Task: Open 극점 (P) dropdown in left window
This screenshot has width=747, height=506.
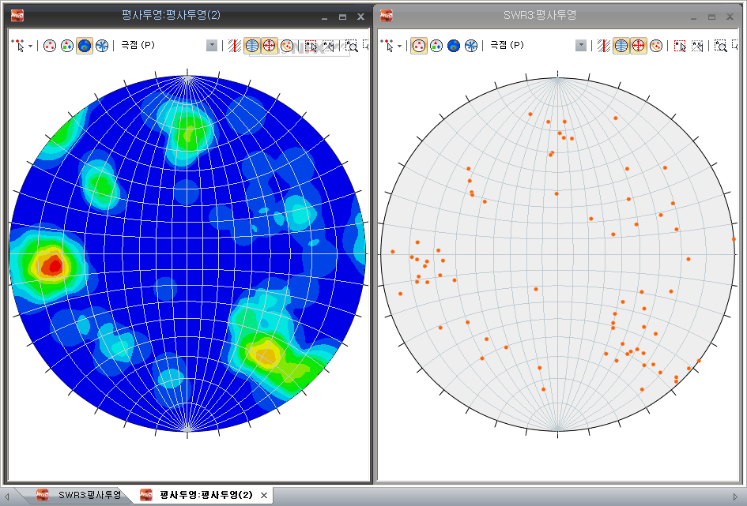Action: (212, 46)
